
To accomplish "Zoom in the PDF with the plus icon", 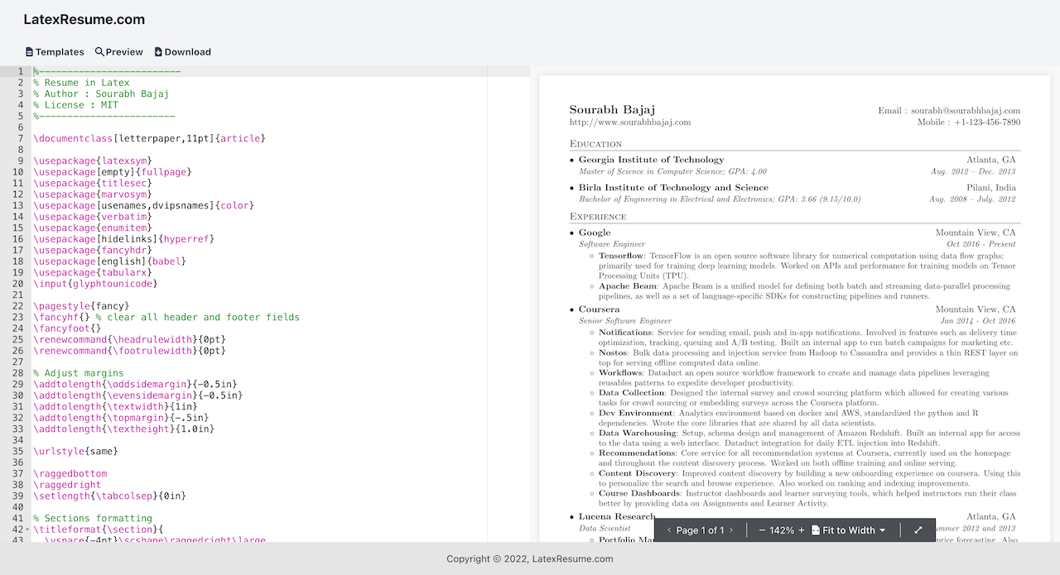I will tap(802, 529).
